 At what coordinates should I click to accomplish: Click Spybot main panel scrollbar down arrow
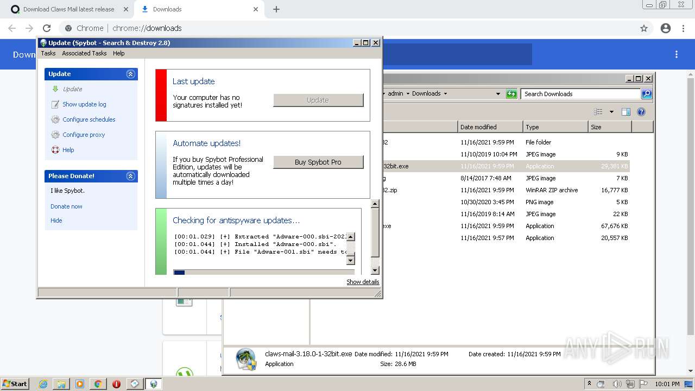[x=375, y=270]
